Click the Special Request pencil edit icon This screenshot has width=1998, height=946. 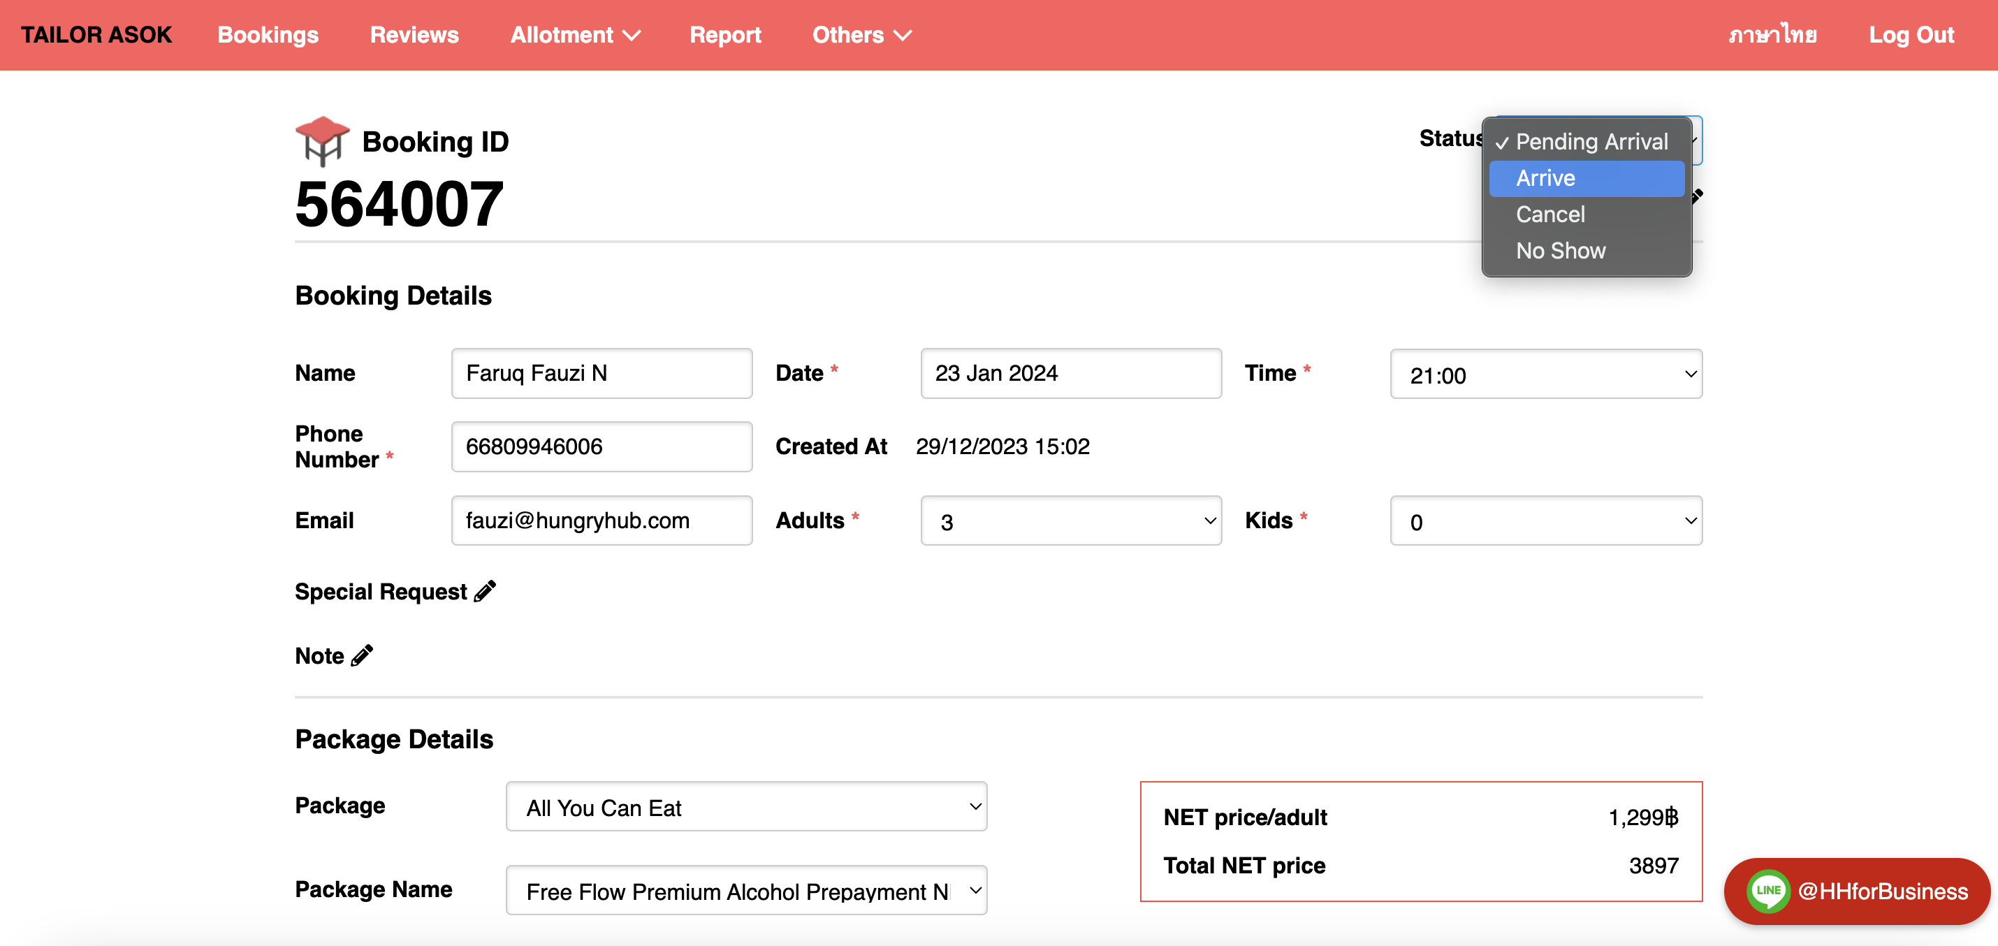(486, 592)
